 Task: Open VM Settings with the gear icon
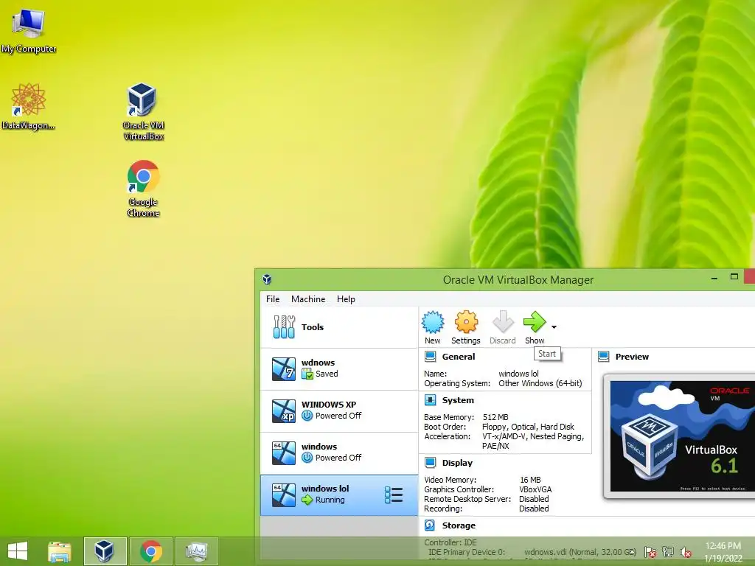click(466, 322)
